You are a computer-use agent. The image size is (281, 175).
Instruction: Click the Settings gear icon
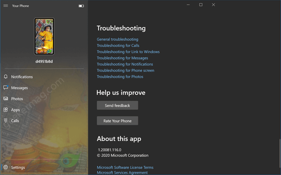pos(6,168)
